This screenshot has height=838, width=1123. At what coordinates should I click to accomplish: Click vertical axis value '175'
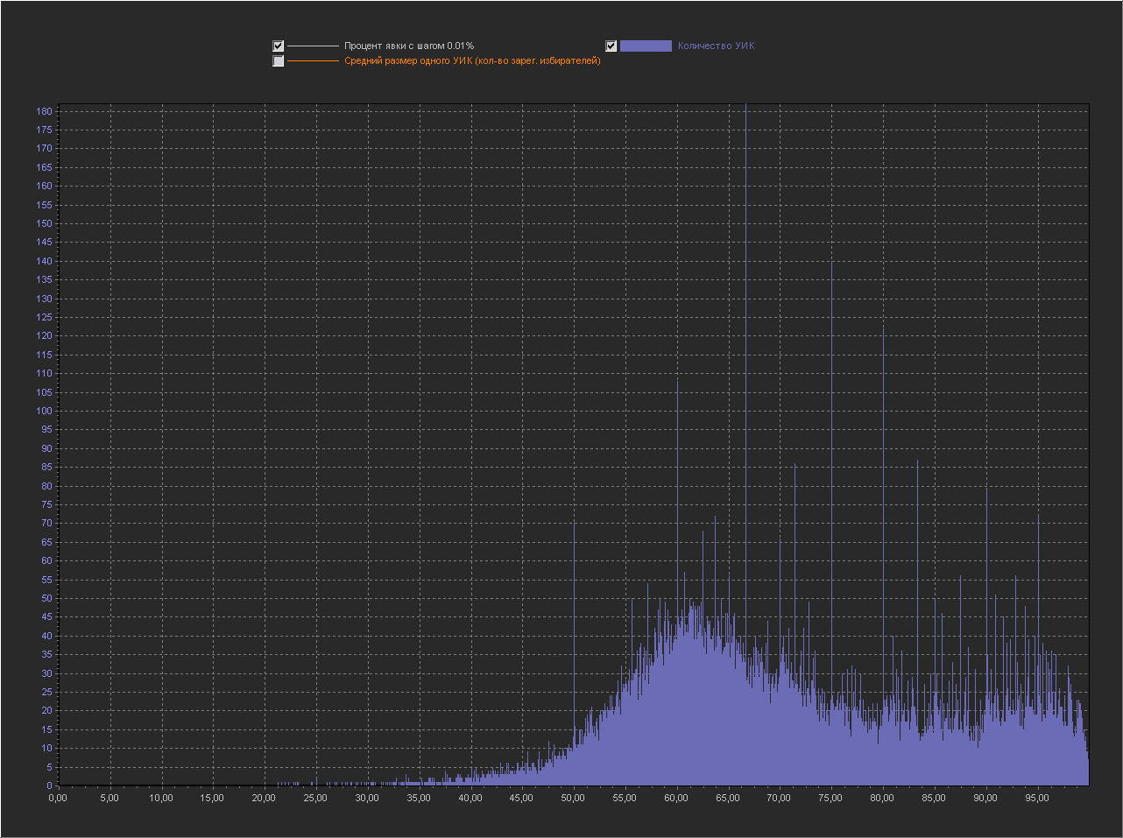pos(45,130)
